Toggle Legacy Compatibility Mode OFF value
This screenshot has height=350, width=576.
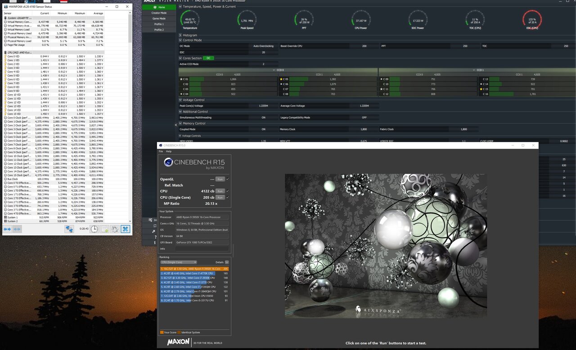tap(364, 117)
